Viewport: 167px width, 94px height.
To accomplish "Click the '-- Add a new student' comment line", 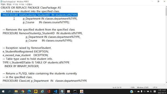I will click(x=31, y=11).
